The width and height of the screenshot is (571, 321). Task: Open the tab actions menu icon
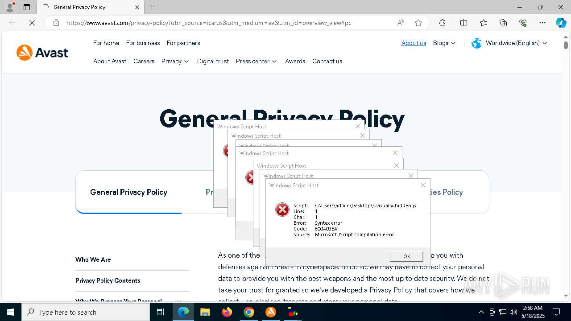pos(27,7)
